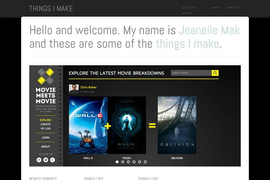This screenshot has width=270, height=180.
Task: Select Create in the sidebar menu
Action: click(x=45, y=124)
